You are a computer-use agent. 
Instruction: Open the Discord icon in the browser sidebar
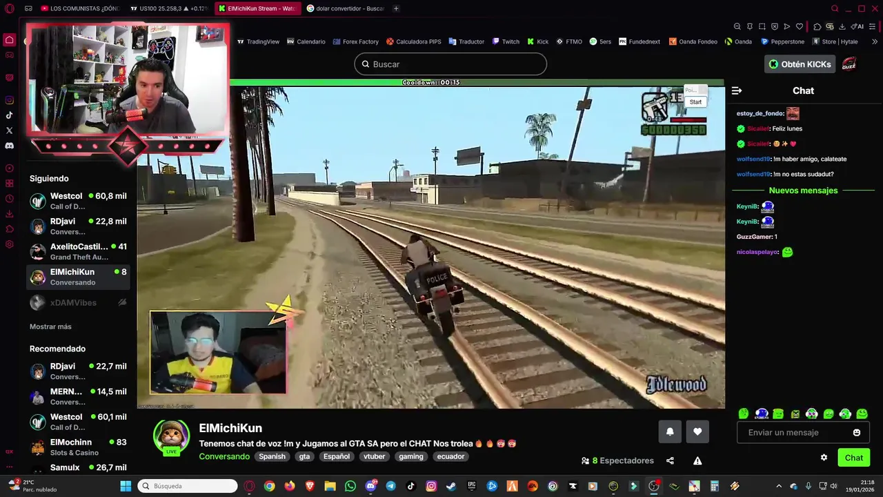coord(9,146)
